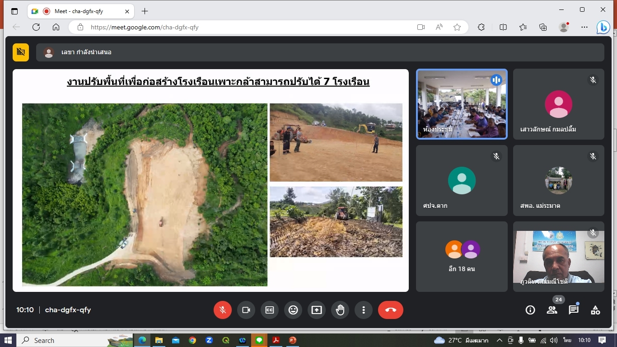617x347 pixels.
Task: Open the activities panel icon
Action: [x=595, y=310]
